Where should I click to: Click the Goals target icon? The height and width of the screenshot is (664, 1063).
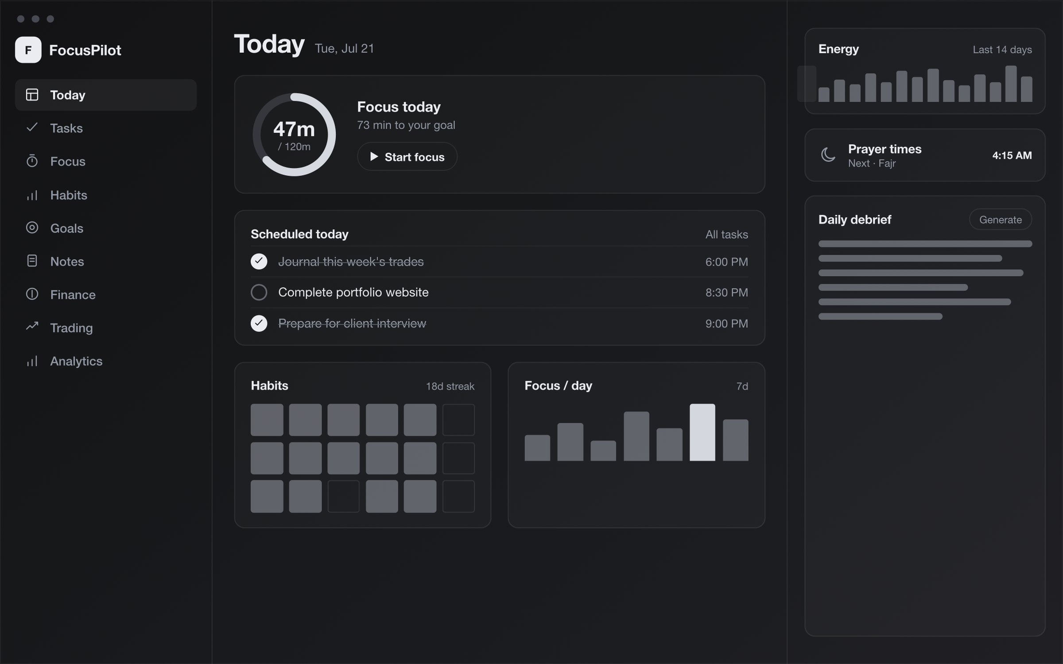tap(32, 228)
